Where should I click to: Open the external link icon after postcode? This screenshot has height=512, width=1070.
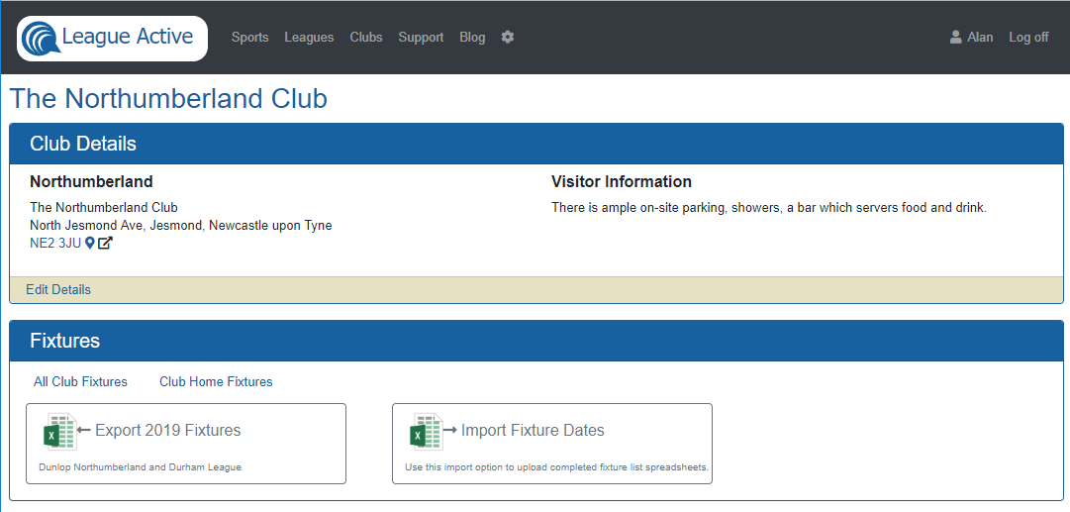[104, 243]
